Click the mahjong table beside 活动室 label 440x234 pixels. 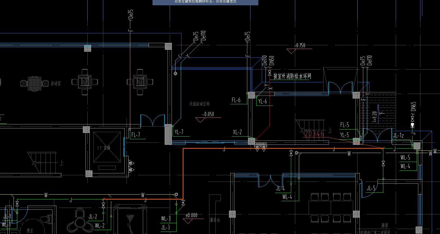35,83
